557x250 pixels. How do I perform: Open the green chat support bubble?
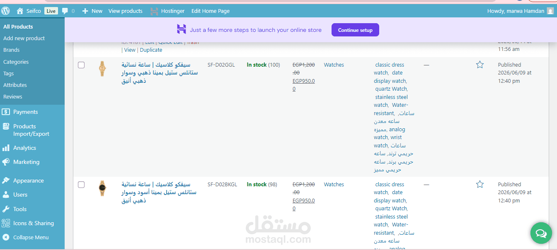[541, 233]
